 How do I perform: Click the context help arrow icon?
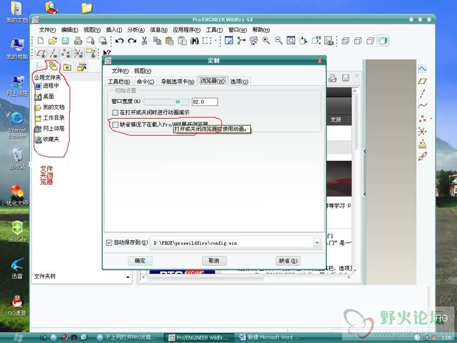click(107, 53)
